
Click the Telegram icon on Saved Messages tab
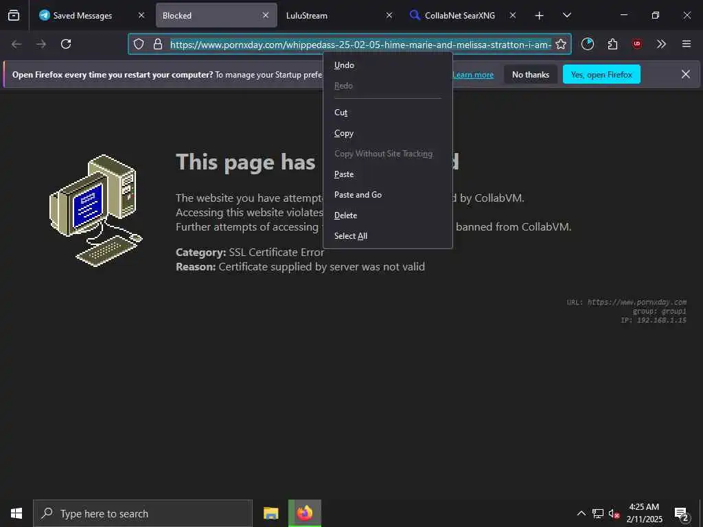click(x=44, y=15)
